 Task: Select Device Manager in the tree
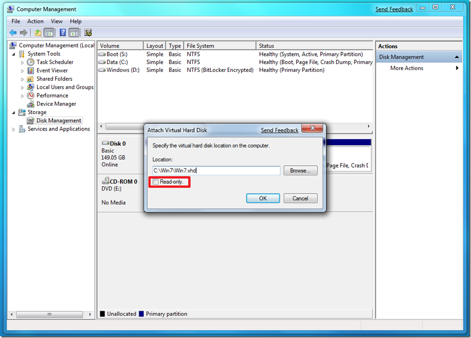(x=53, y=104)
